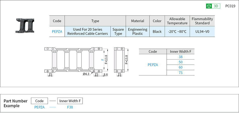Click PEPZA in the Inner Width table
Viewport: 239px width, 113px height.
tap(153, 65)
